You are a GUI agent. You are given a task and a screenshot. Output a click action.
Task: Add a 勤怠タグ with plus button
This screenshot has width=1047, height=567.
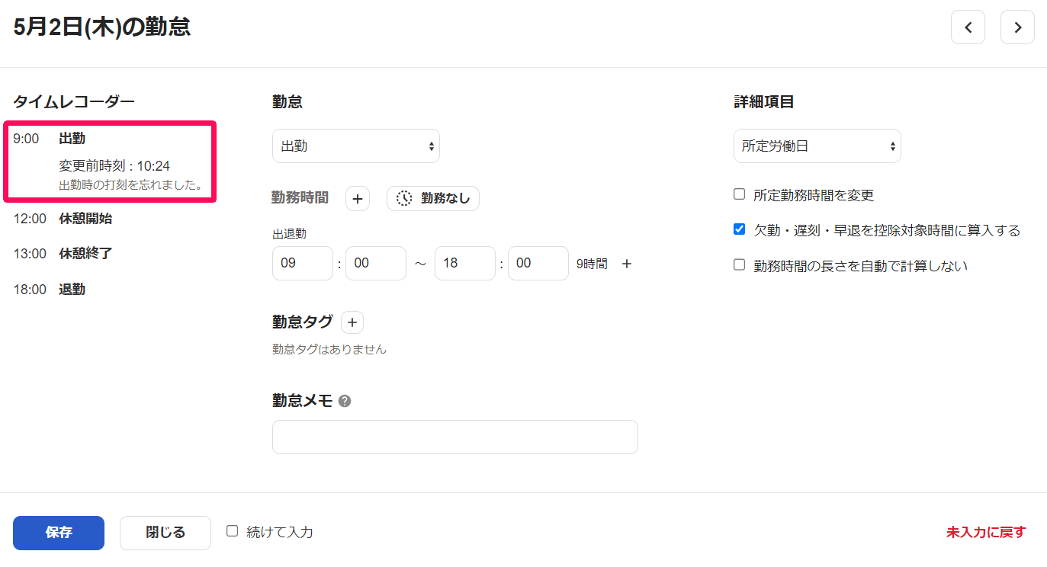pyautogui.click(x=352, y=322)
